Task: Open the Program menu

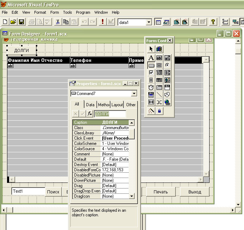Action: point(83,12)
